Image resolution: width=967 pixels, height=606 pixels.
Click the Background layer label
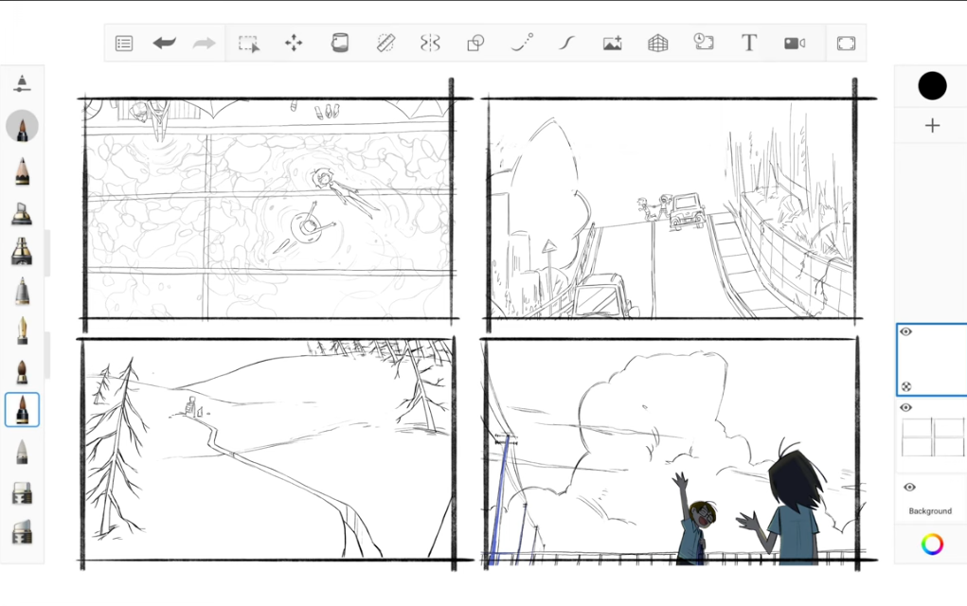[x=930, y=511]
